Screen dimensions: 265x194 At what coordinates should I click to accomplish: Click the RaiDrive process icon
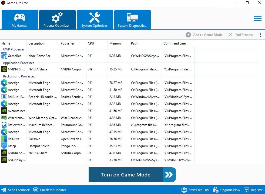click(x=4, y=139)
